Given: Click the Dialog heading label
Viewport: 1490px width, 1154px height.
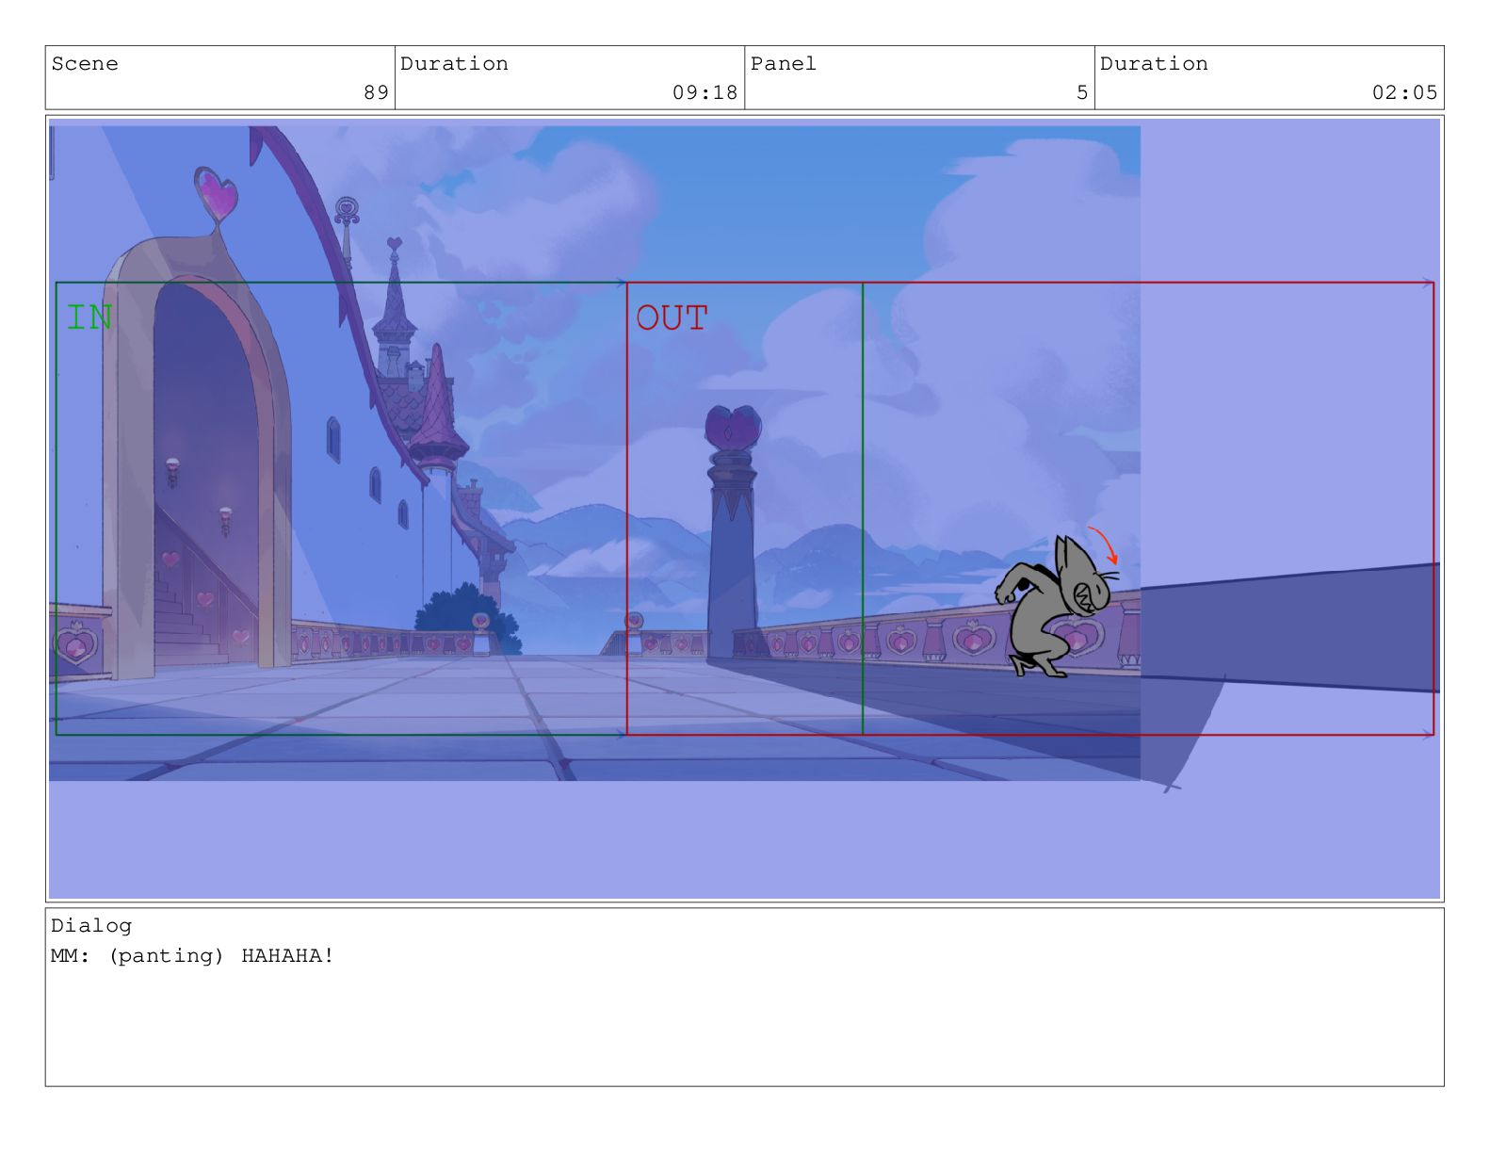Looking at the screenshot, I should coord(91,925).
